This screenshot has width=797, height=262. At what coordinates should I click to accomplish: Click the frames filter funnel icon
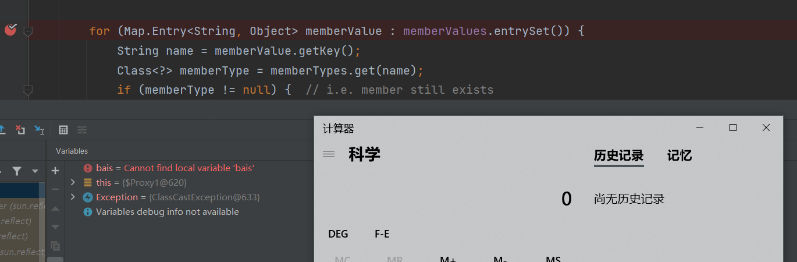coord(17,171)
